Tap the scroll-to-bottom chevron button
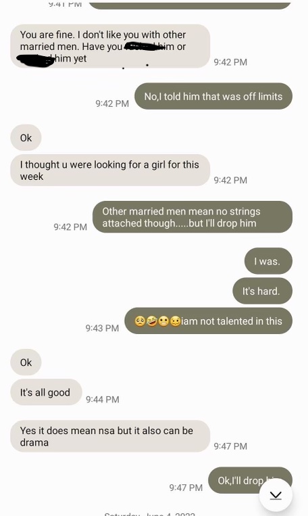The width and height of the screenshot is (308, 516). pos(276,495)
